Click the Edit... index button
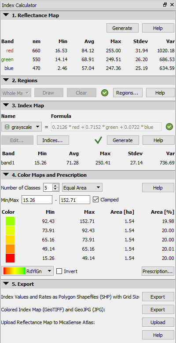 [17, 140]
